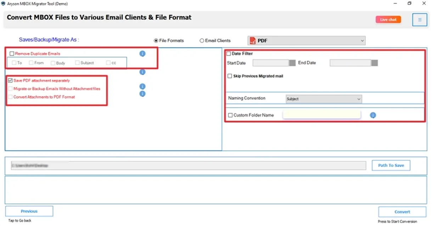
Task: Click Convert to start conversion
Action: point(402,212)
